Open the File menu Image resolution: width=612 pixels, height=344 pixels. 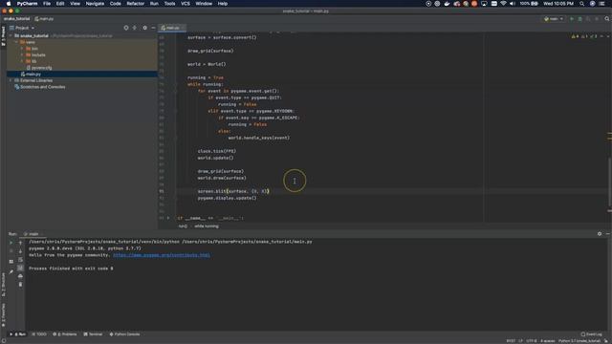click(x=47, y=4)
